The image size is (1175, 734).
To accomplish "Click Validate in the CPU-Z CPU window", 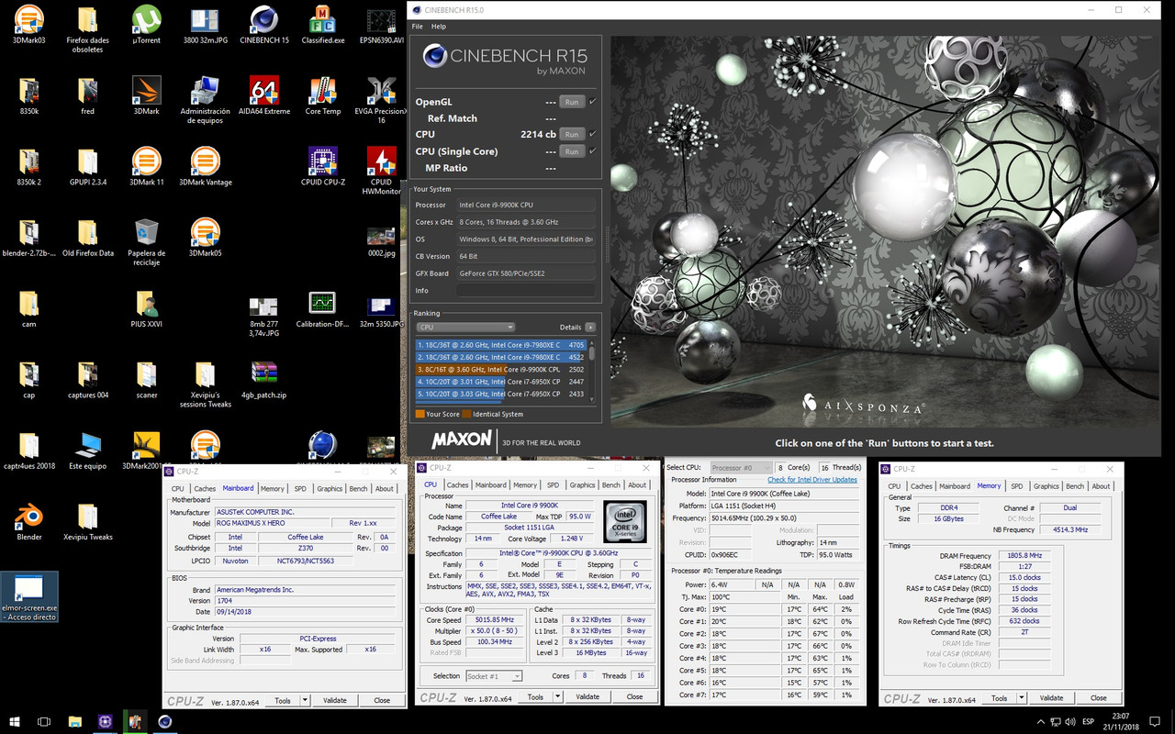I will (x=587, y=696).
